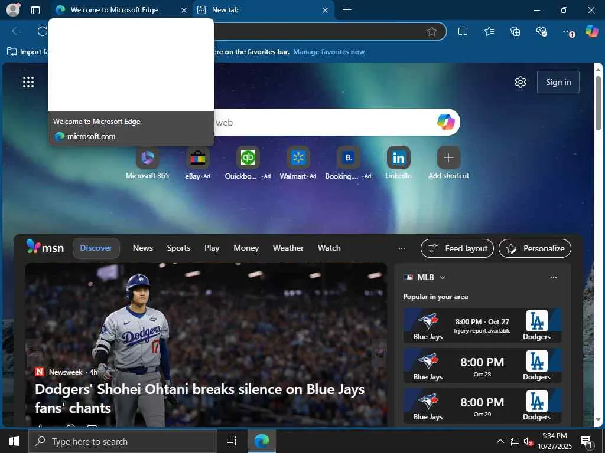605x453 pixels.
Task: Open Microsoft 365 shortcut
Action: click(x=147, y=163)
